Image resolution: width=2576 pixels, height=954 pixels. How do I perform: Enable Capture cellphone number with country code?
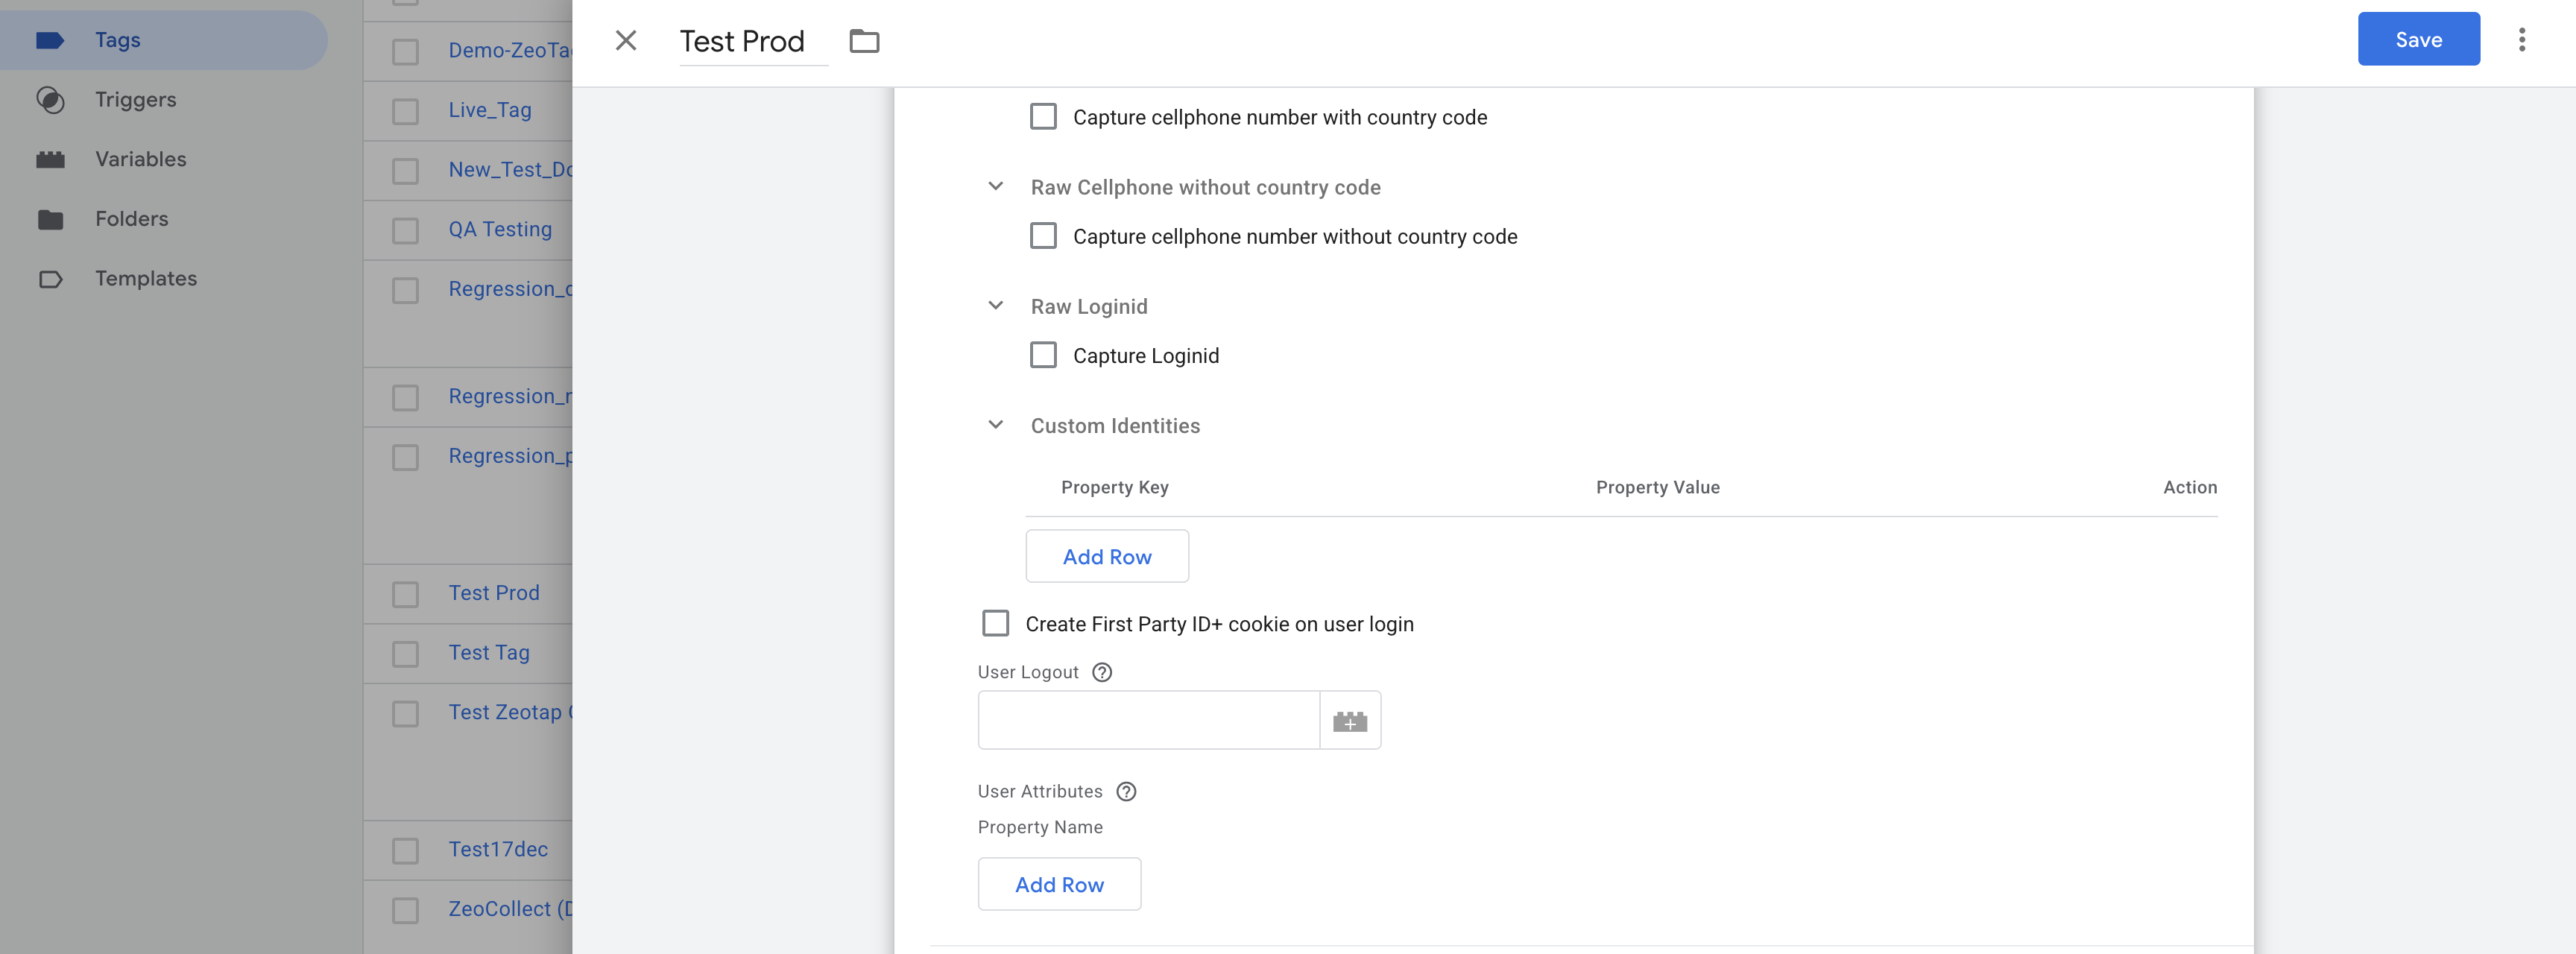[x=1043, y=116]
